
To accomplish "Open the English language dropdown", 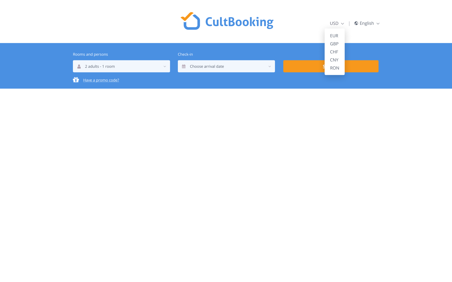I will 367,23.
